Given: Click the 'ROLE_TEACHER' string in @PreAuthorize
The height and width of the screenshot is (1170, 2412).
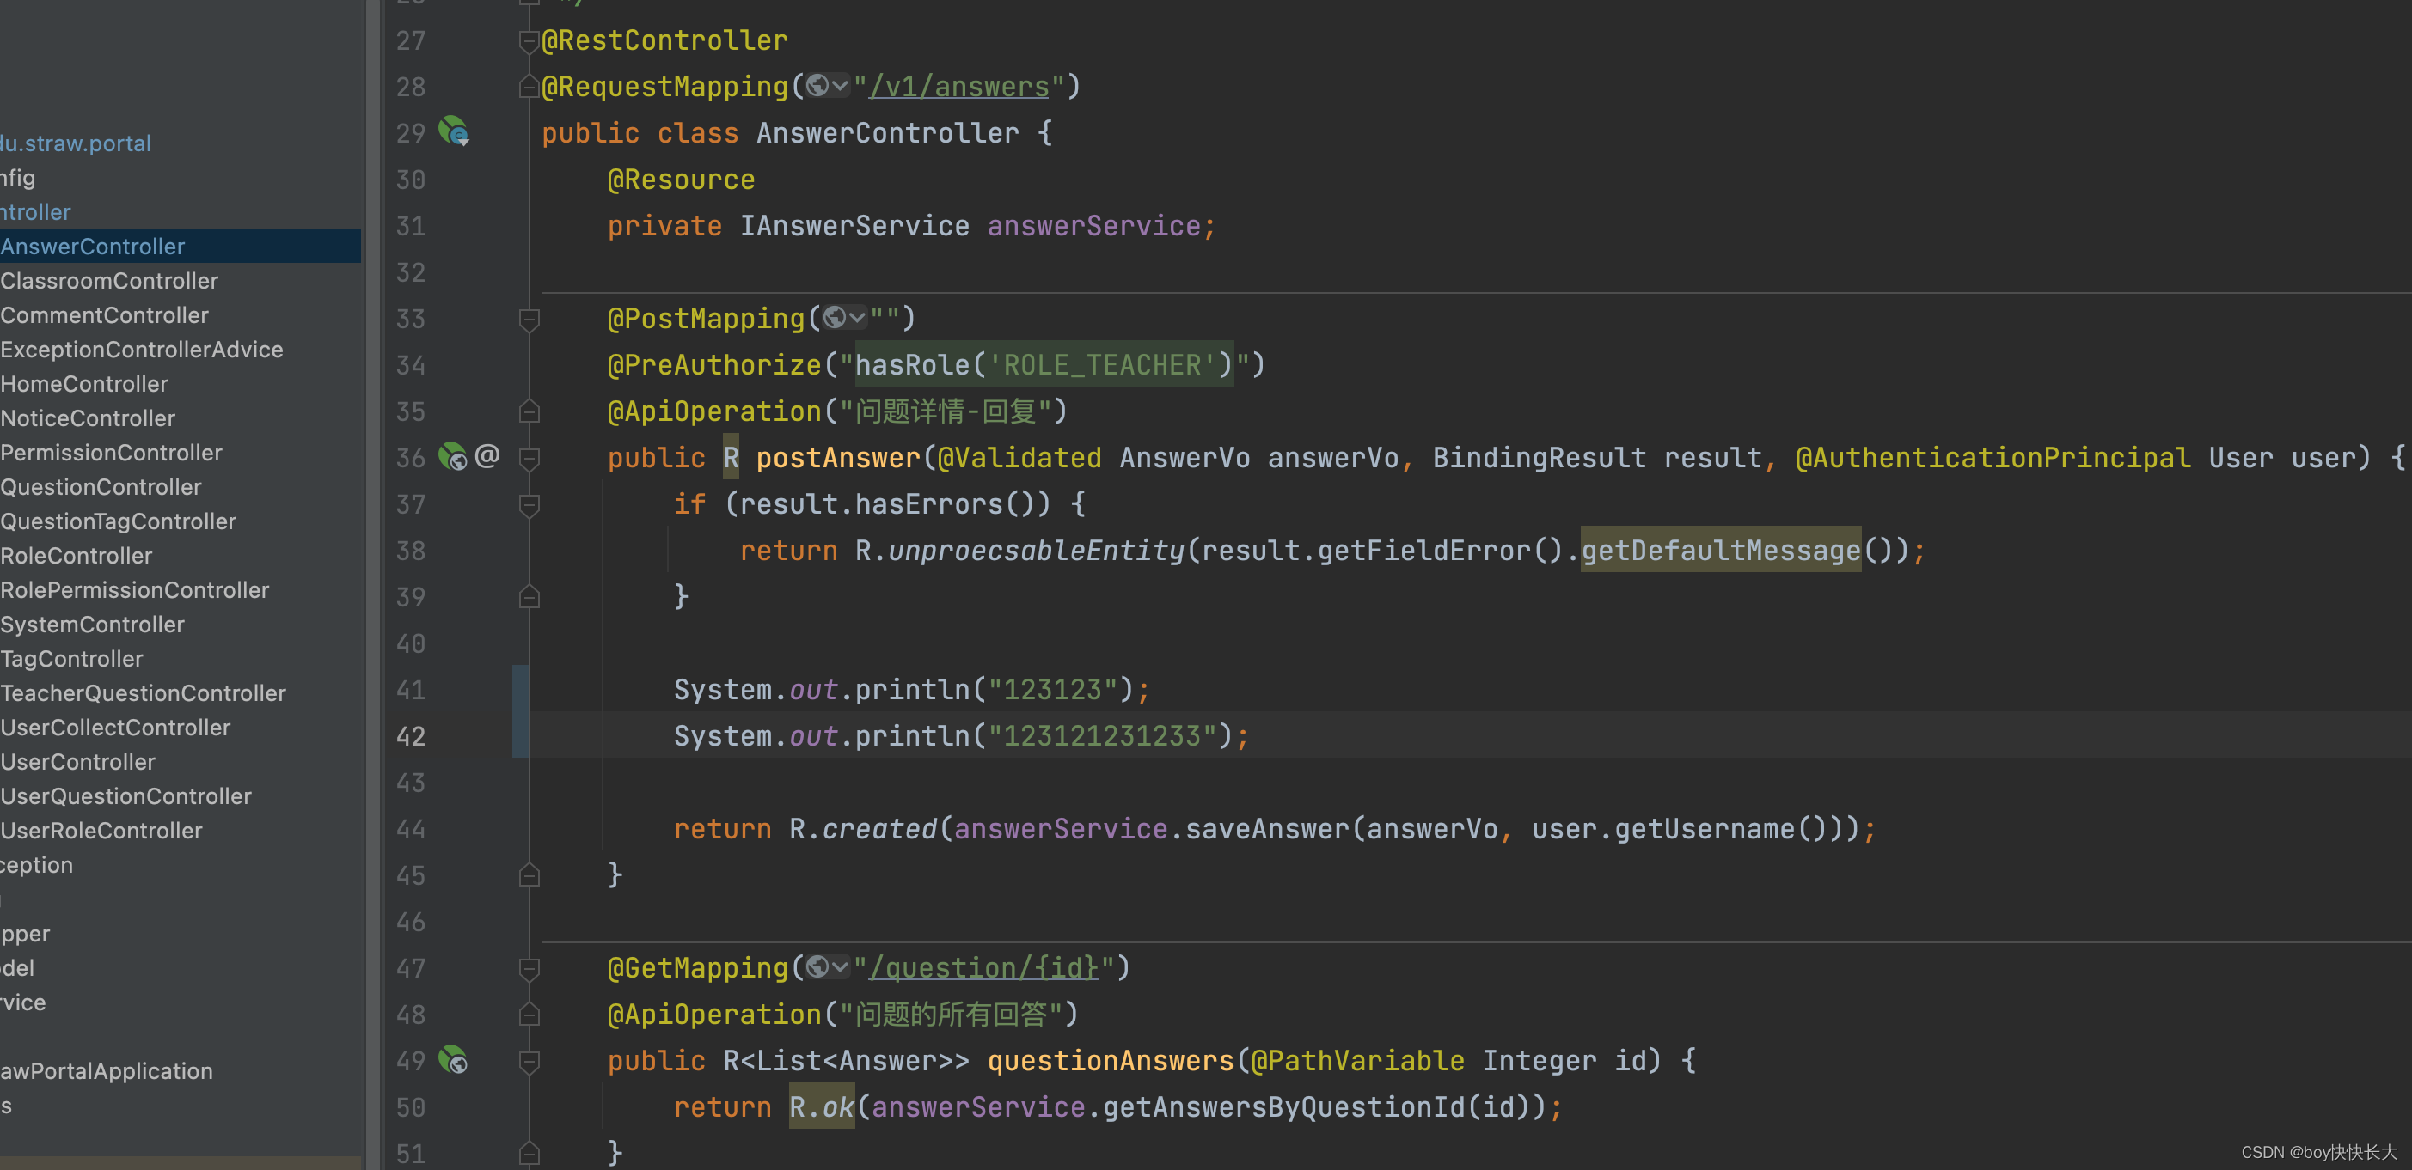Looking at the screenshot, I should 1102,365.
